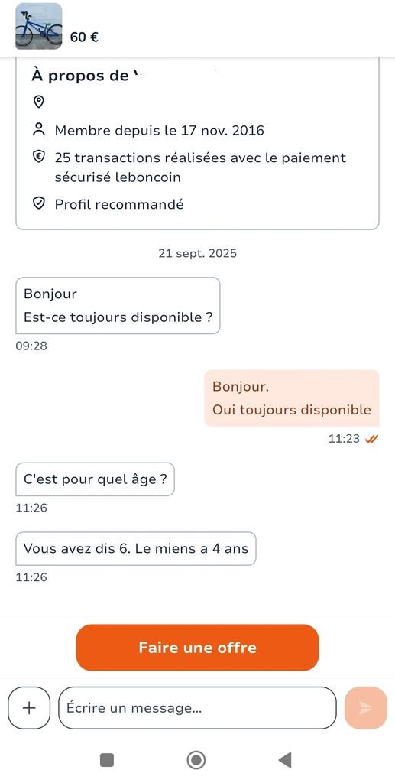The height and width of the screenshot is (783, 395).
Task: Tap the 'Profil recommandé' text
Action: click(119, 204)
